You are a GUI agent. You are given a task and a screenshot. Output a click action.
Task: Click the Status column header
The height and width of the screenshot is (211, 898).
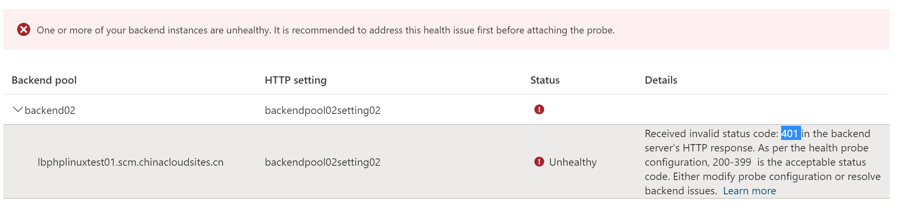click(545, 80)
